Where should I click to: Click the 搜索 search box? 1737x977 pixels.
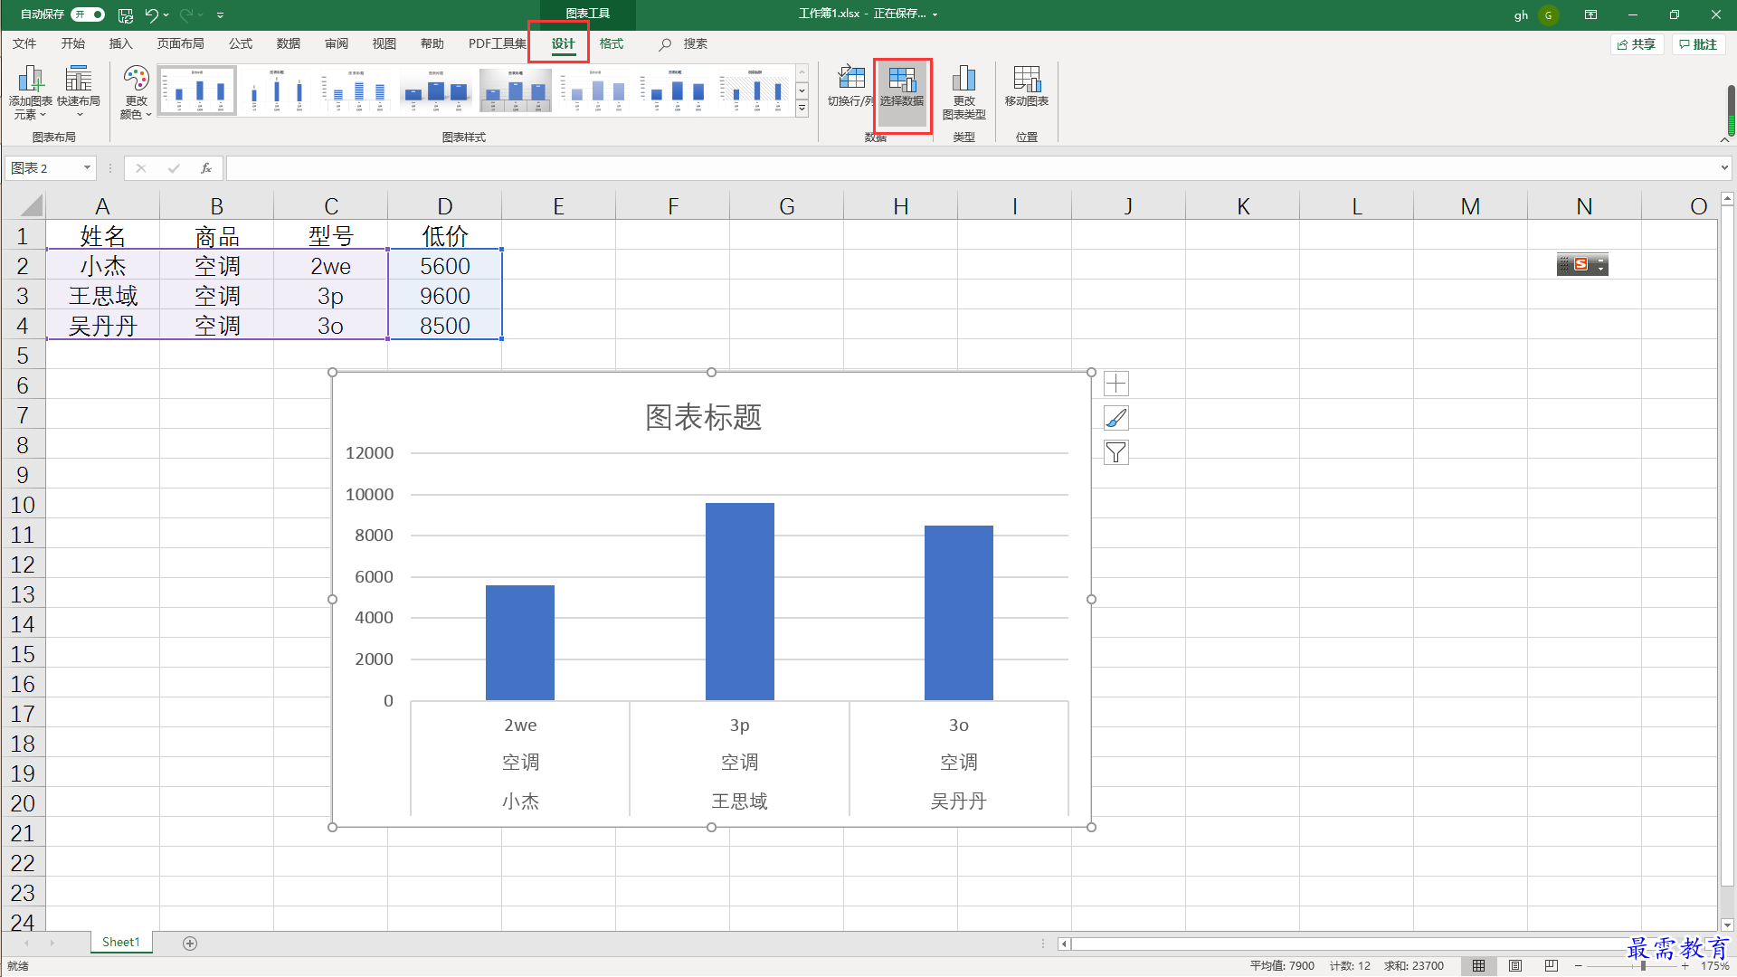point(695,43)
